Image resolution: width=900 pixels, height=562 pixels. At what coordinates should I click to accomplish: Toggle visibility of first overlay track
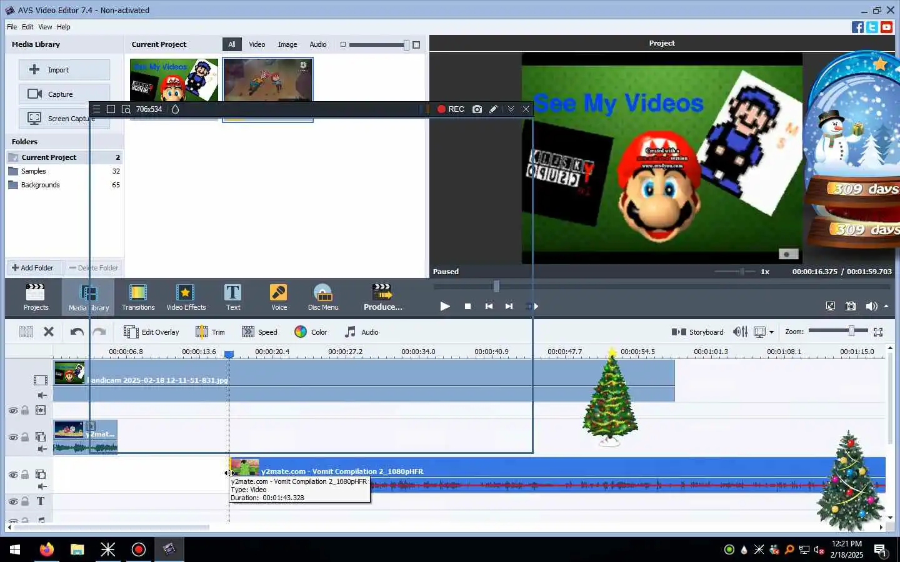click(13, 437)
